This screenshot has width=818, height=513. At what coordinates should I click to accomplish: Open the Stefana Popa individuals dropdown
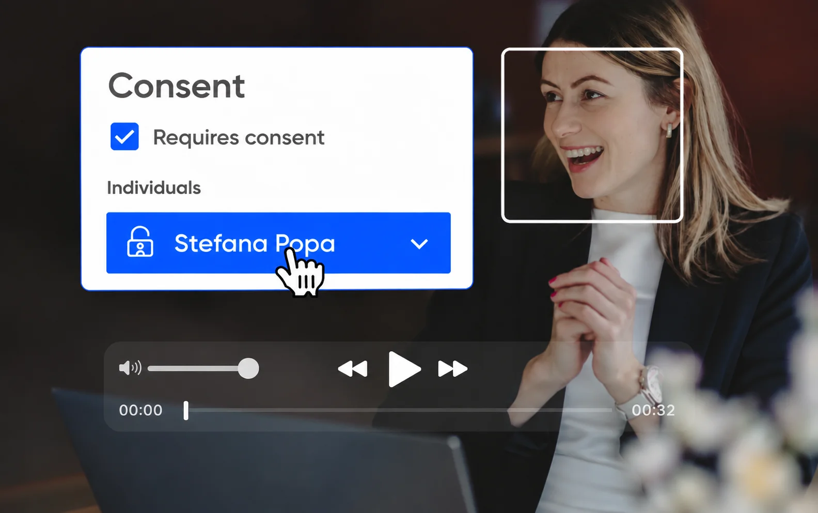(x=278, y=243)
